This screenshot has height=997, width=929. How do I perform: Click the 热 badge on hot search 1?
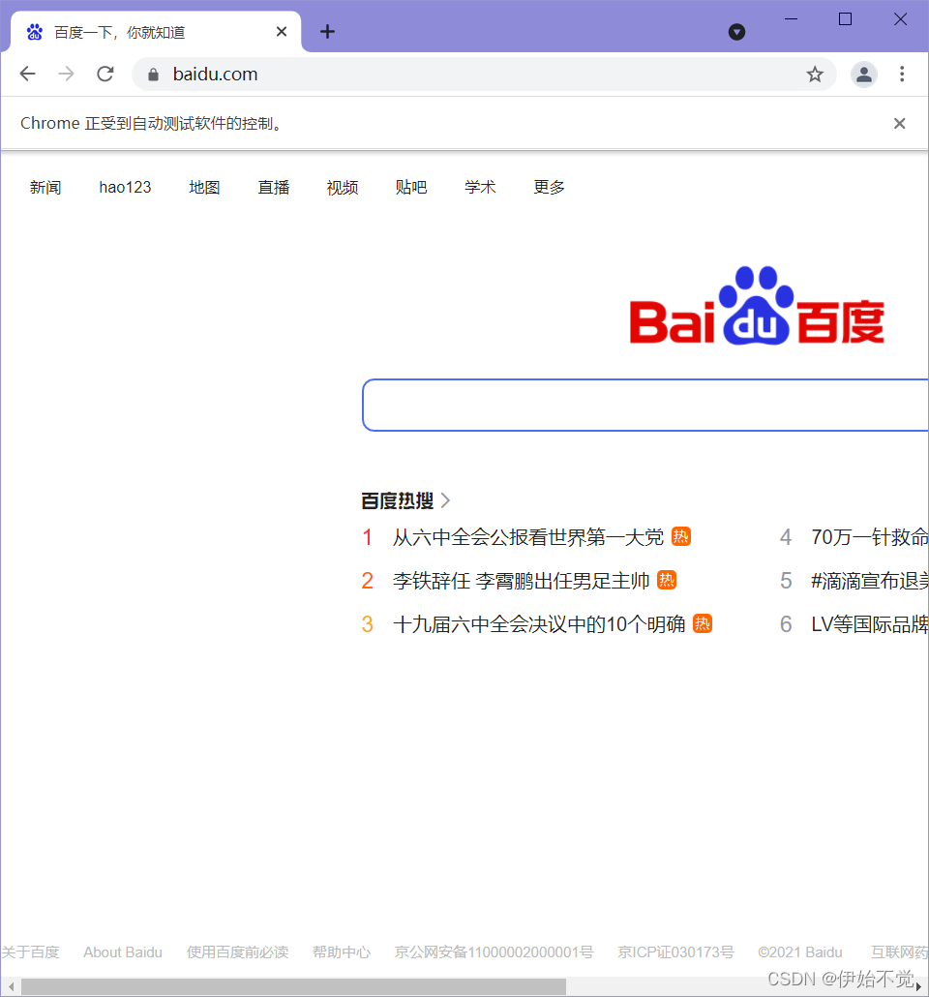click(681, 536)
